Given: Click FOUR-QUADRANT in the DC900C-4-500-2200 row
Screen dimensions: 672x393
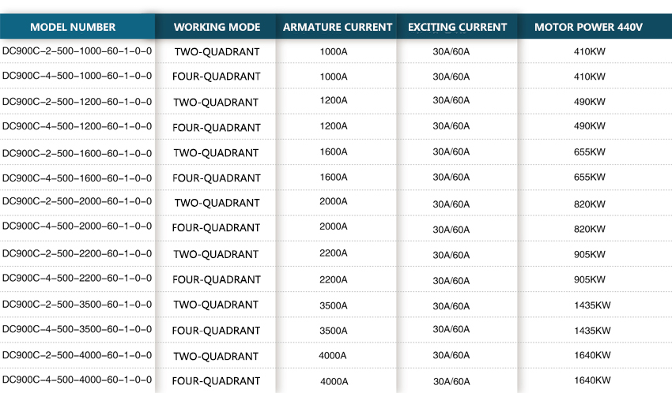Looking at the screenshot, I should (x=217, y=279).
